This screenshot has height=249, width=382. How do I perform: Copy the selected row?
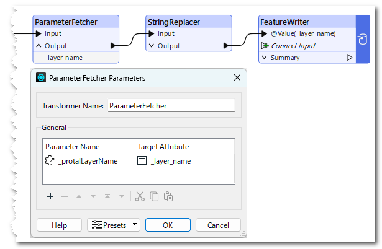[154, 196]
